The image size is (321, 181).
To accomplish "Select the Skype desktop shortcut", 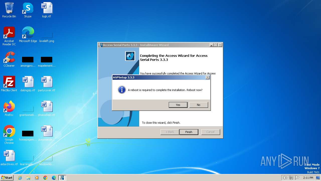I will click(x=28, y=10).
